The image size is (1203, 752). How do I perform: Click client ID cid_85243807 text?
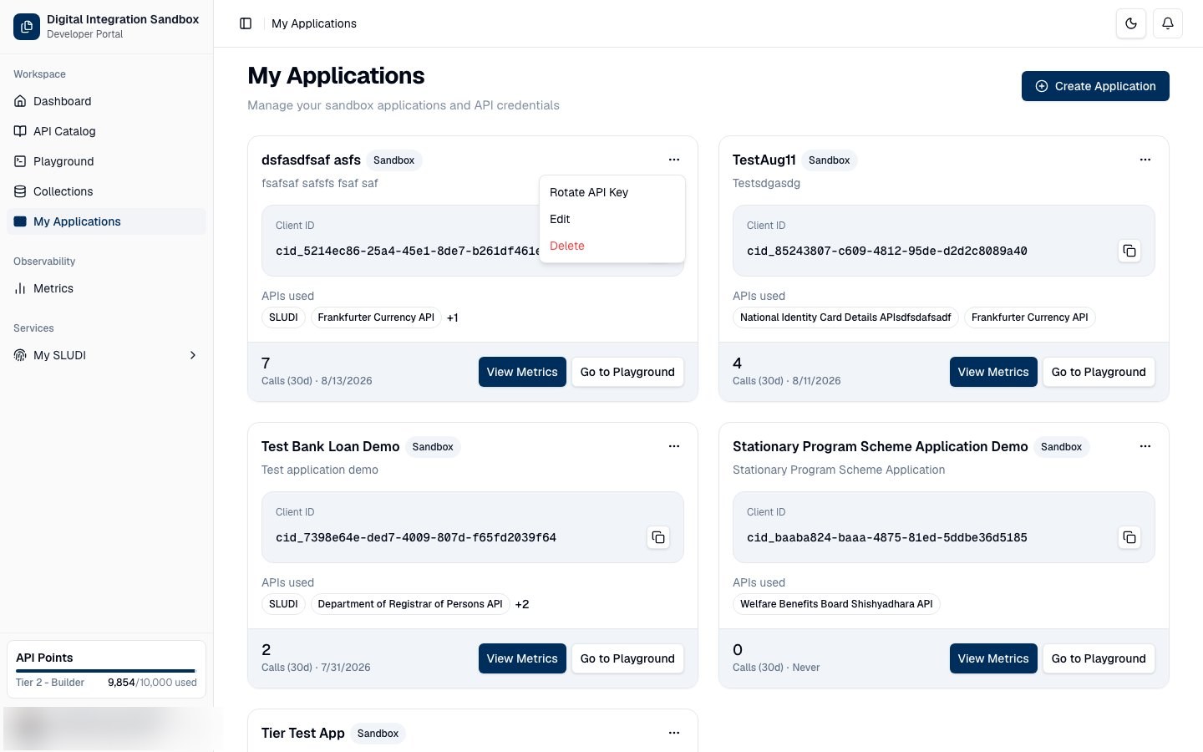pos(887,251)
